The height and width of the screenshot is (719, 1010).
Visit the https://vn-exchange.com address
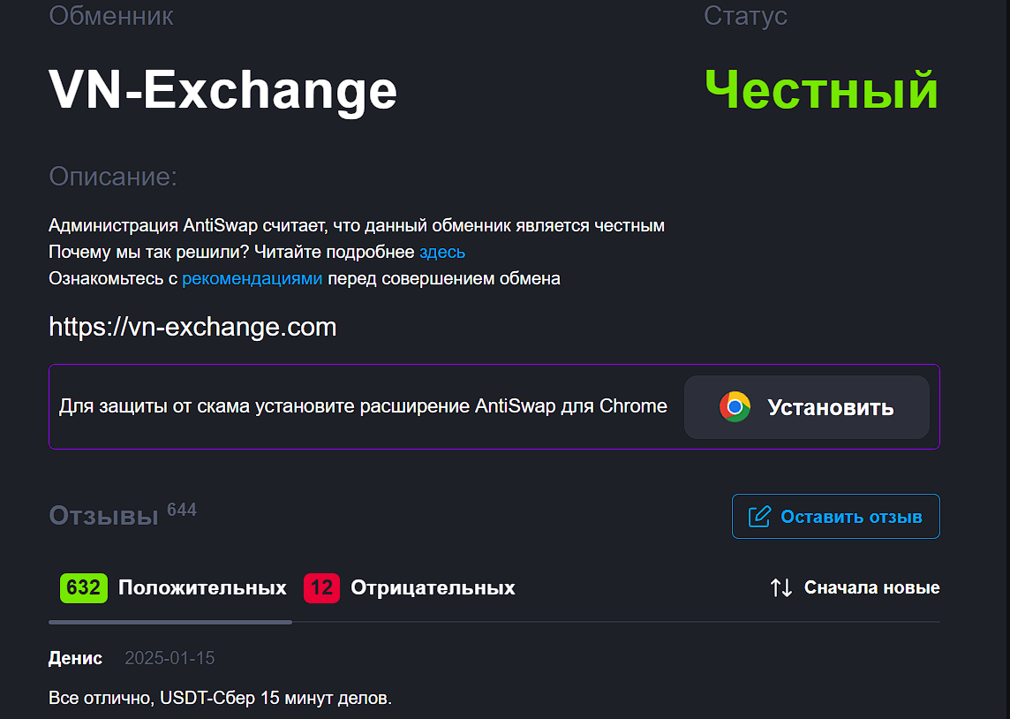[x=192, y=328]
